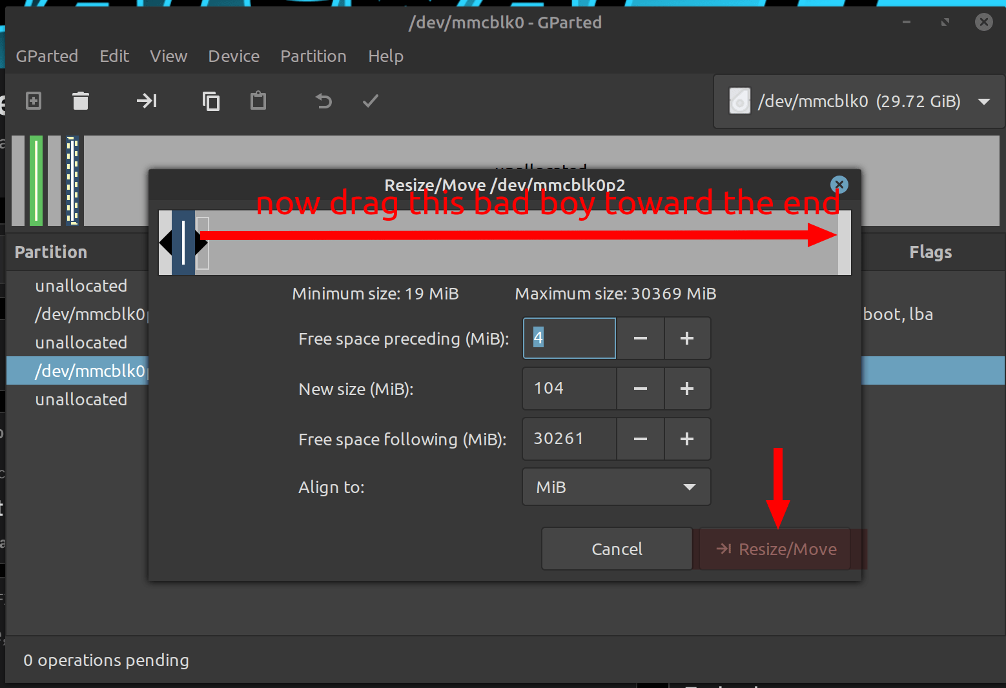
Task: Click the New partition toolbar icon
Action: click(34, 101)
